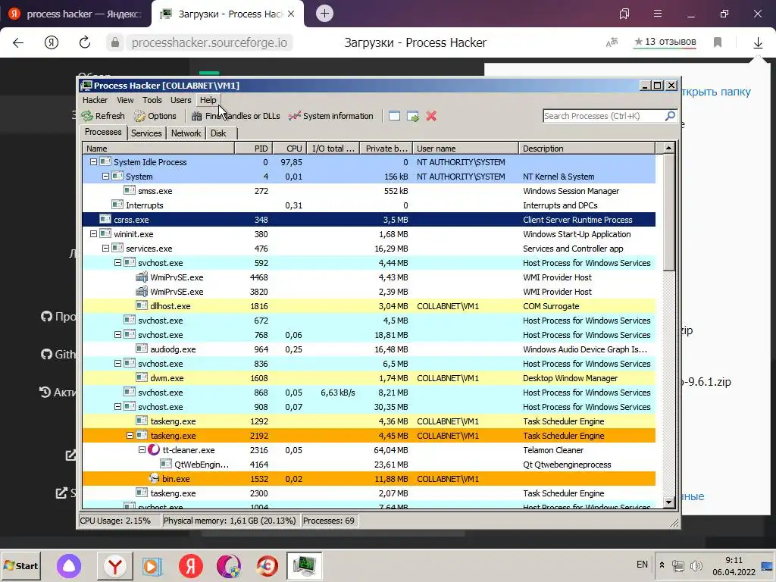Click the csrss.exe process icon
Viewport: 776px width, 582px height.
pos(105,219)
